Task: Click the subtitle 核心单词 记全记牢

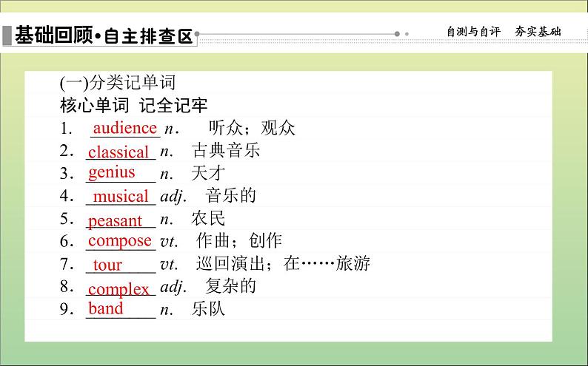Action: 133,105
